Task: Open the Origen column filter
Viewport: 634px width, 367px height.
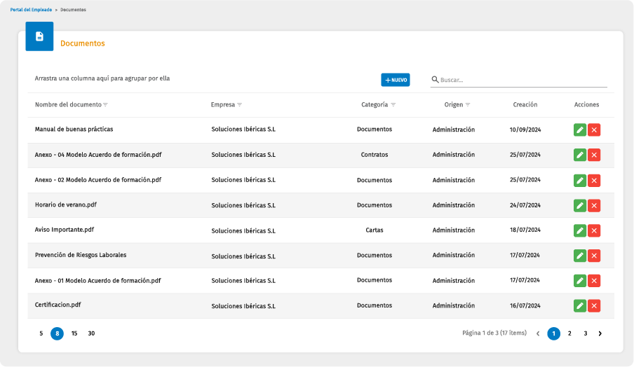Action: tap(468, 105)
